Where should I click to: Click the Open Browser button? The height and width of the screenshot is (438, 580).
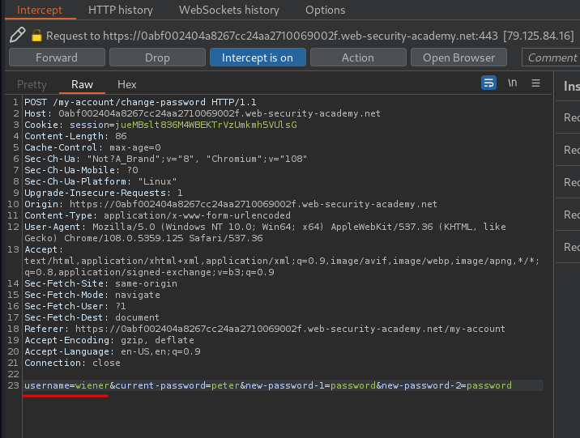pyautogui.click(x=458, y=57)
